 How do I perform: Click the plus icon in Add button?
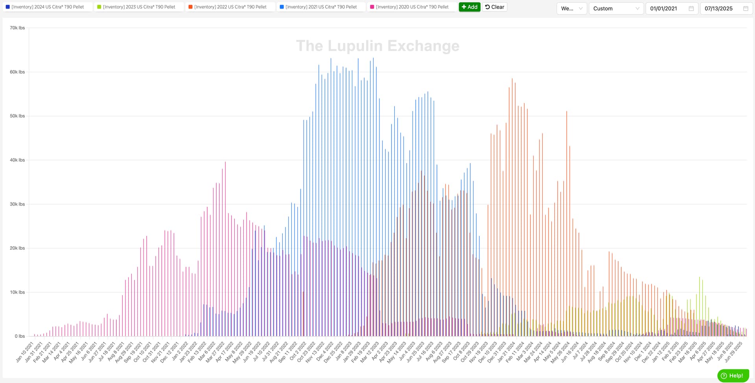[464, 7]
